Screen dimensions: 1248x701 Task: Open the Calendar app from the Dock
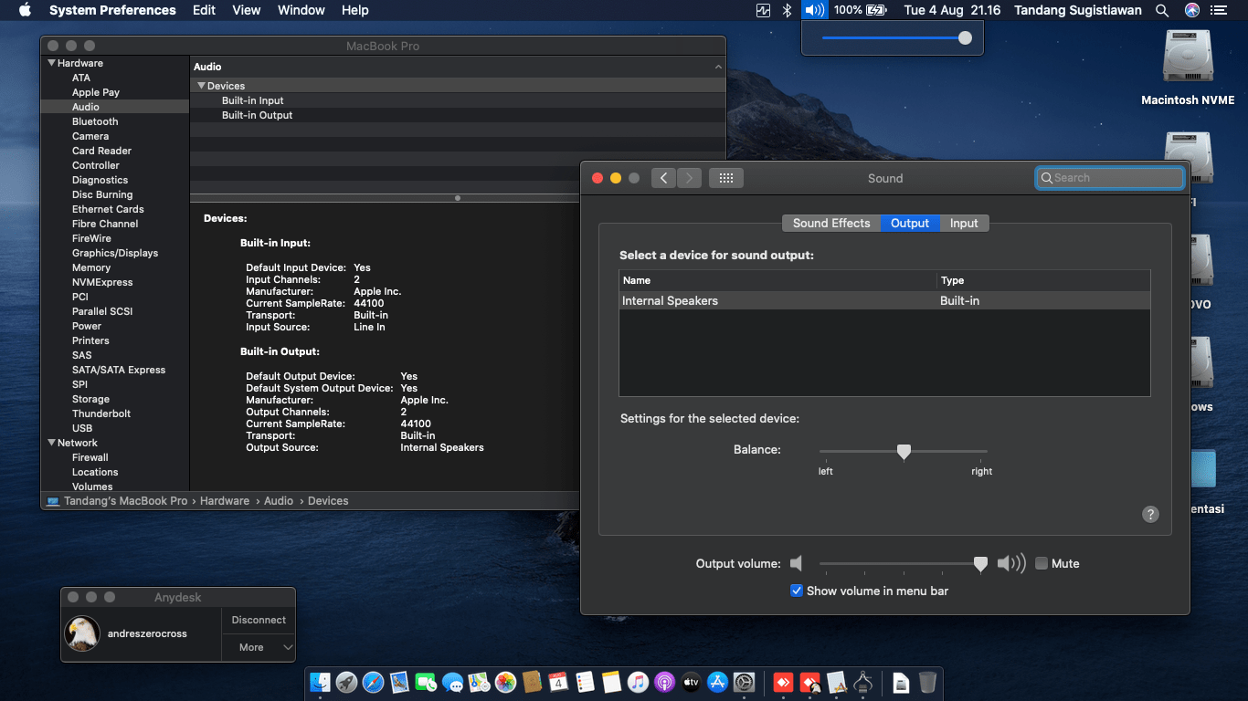pos(557,682)
